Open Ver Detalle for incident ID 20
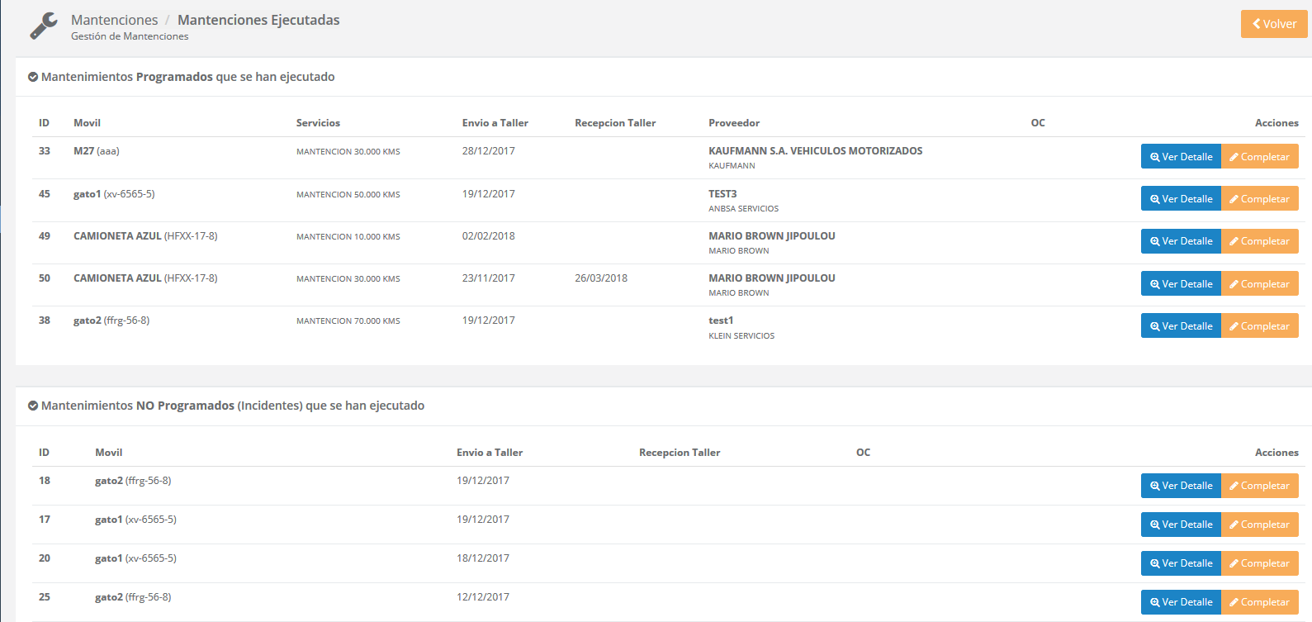1312x622 pixels. point(1180,563)
